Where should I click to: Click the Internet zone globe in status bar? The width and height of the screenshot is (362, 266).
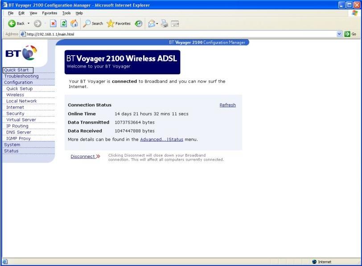[x=314, y=262]
